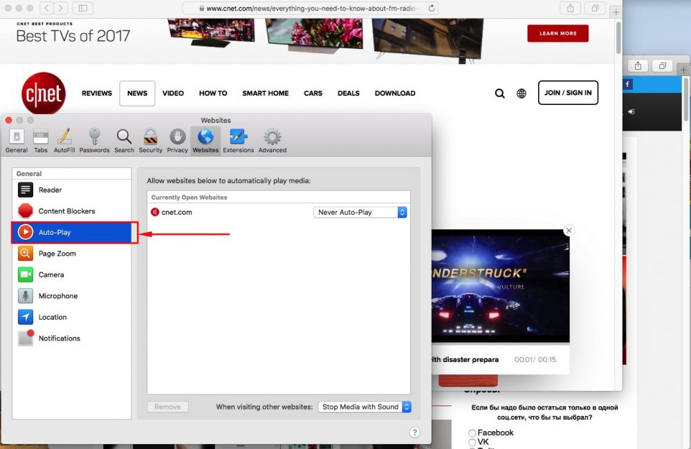Click the Best TVs of 2017 banner text
This screenshot has width=691, height=449.
[x=73, y=36]
